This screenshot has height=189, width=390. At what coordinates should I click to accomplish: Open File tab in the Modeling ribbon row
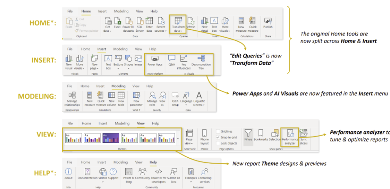[70, 86]
